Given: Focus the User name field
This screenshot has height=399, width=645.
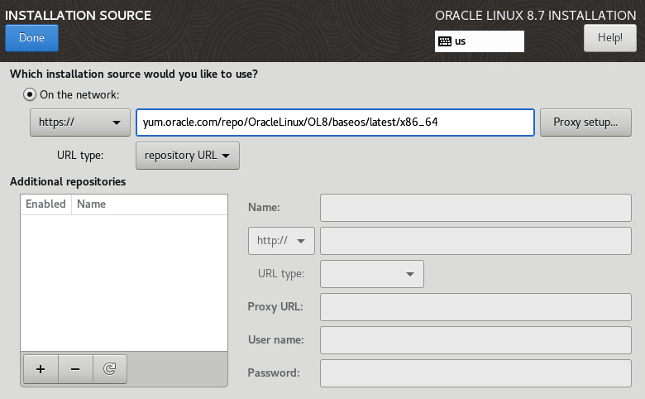Looking at the screenshot, I should click(x=475, y=340).
